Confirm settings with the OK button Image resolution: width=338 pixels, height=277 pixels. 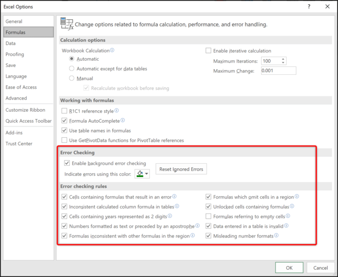pyautogui.click(x=289, y=268)
